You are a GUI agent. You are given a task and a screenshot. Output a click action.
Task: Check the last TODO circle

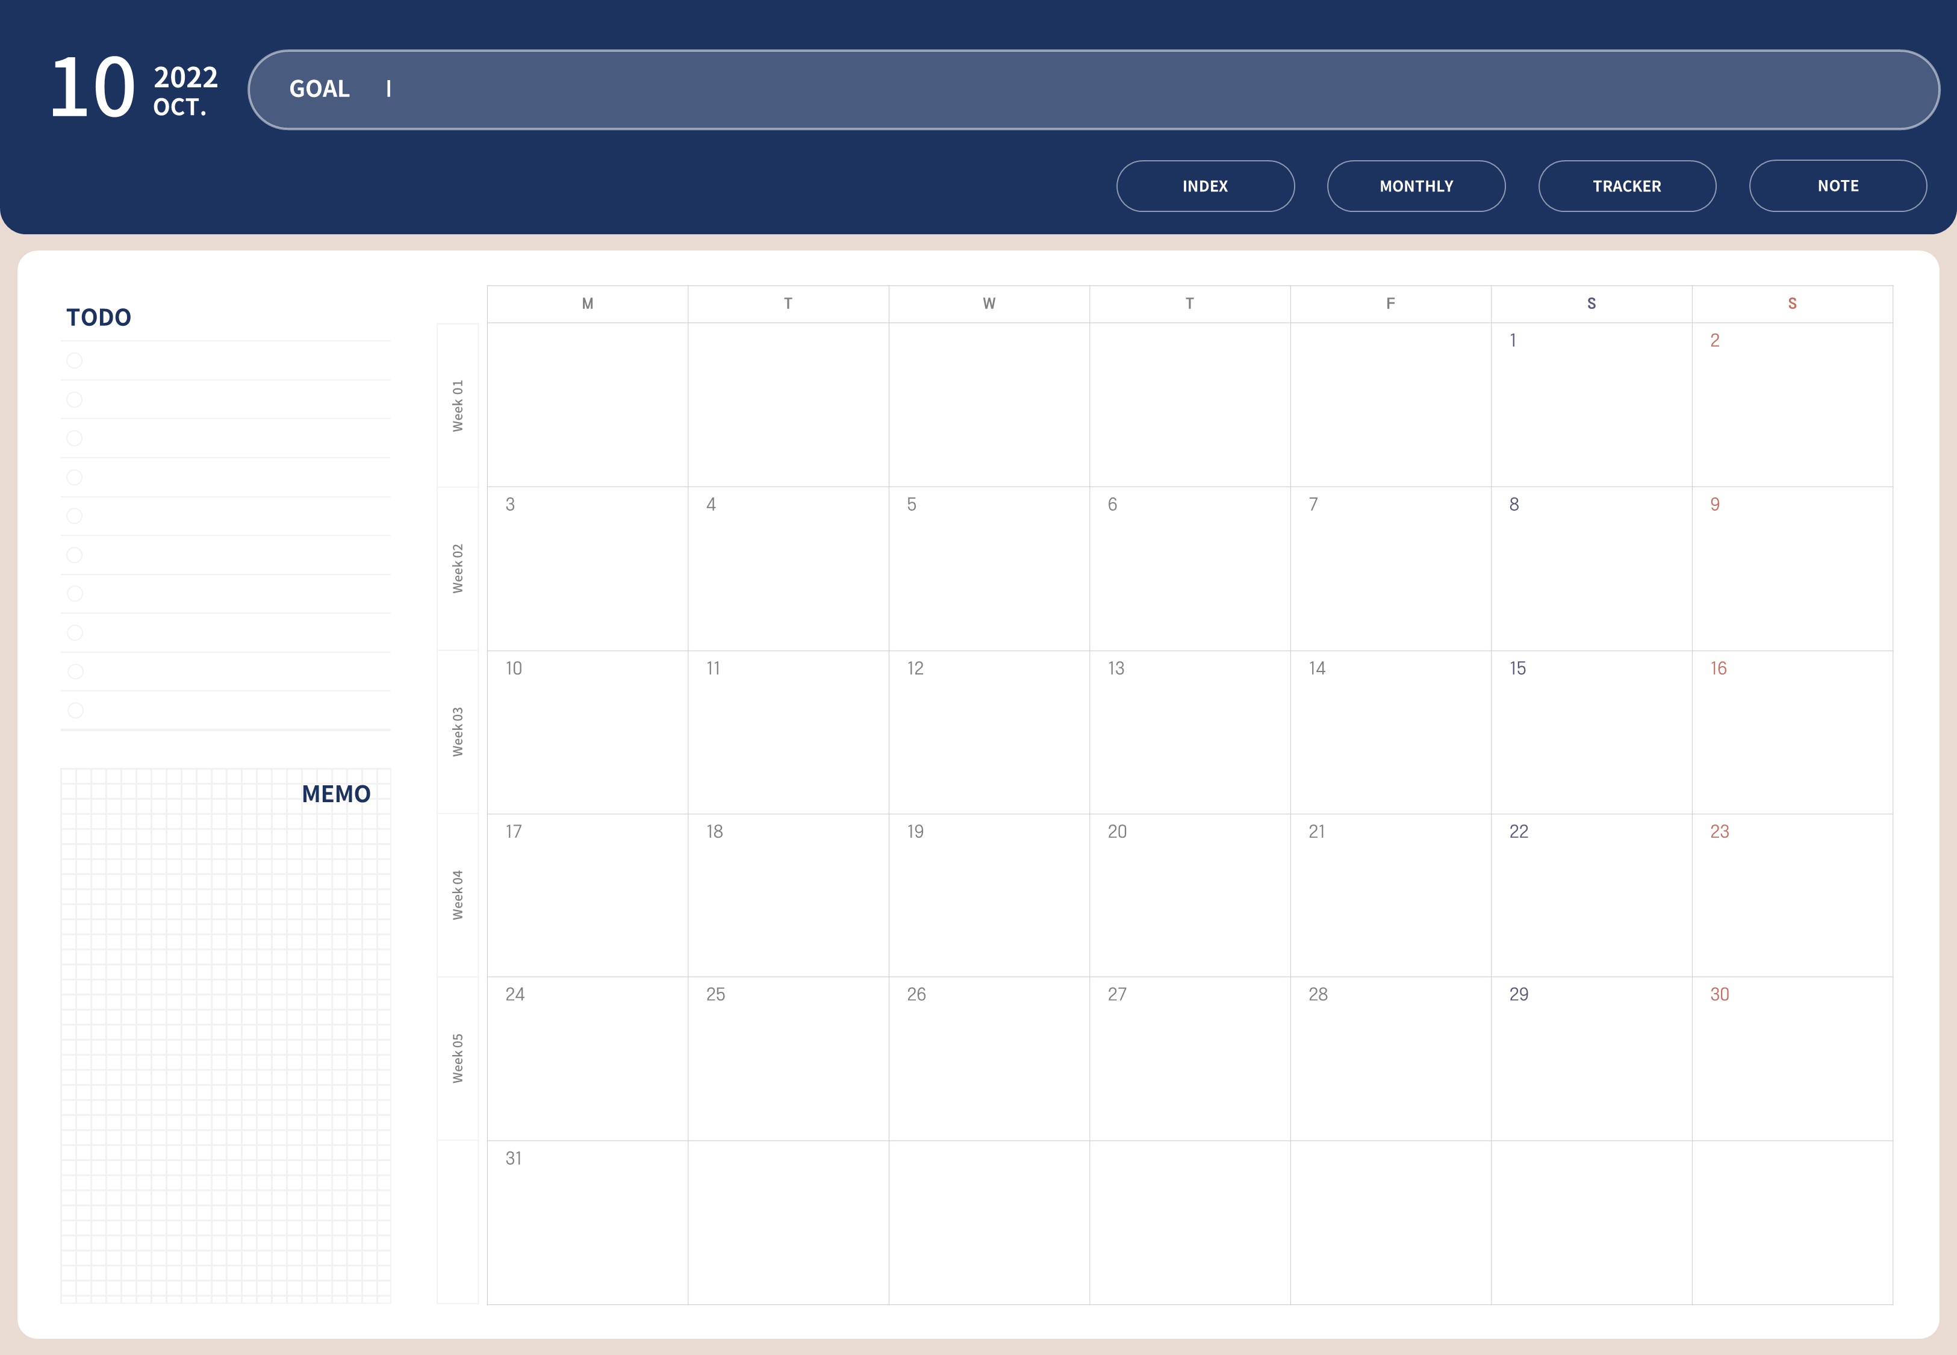tap(75, 711)
